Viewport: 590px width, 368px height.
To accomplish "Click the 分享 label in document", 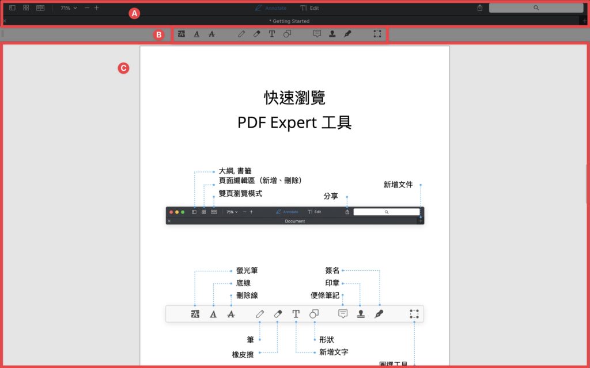I will point(331,196).
